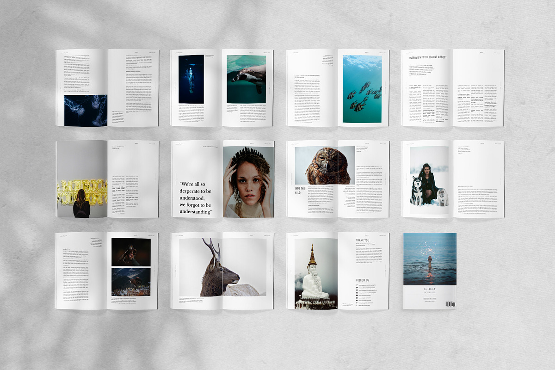The width and height of the screenshot is (555, 370).
Task: Click the LinkedIn icon under Follow Us
Action: coord(357,298)
